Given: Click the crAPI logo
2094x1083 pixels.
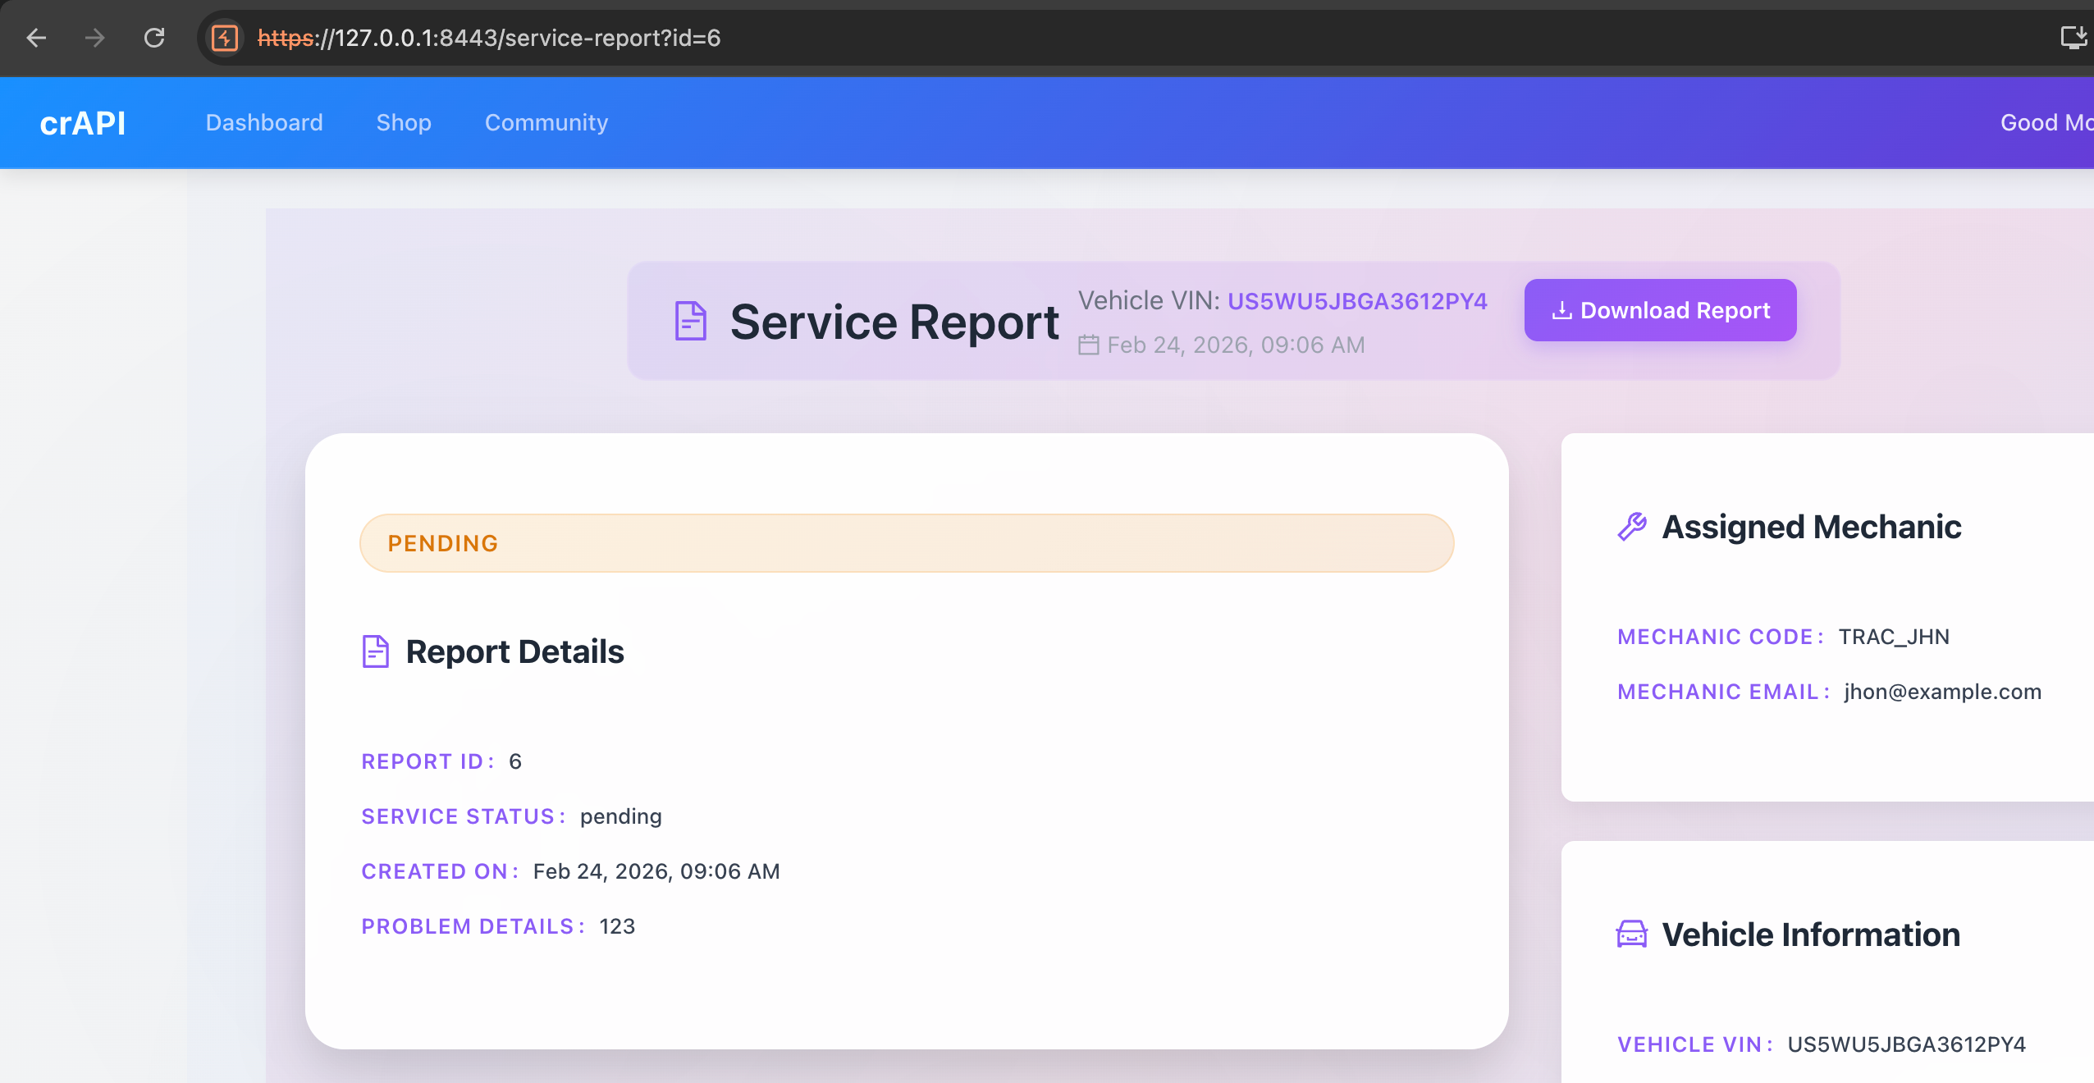Looking at the screenshot, I should click(83, 123).
